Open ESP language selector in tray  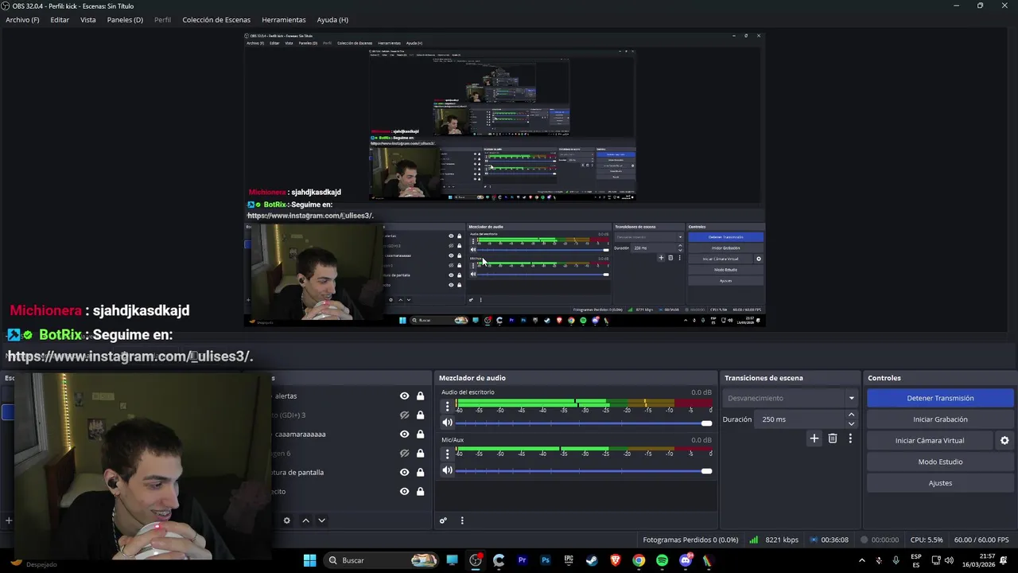[x=916, y=560]
